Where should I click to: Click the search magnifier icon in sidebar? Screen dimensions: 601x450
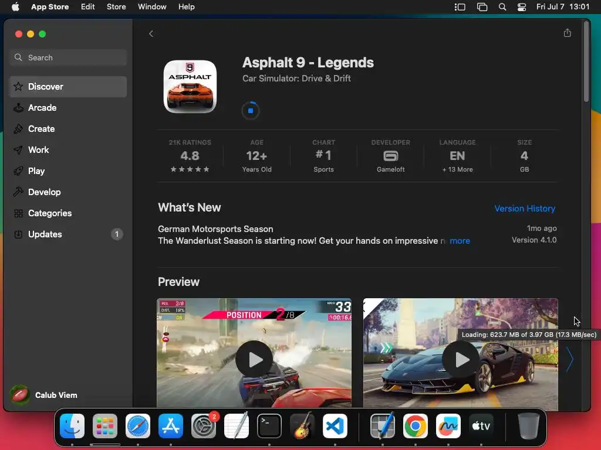click(18, 57)
